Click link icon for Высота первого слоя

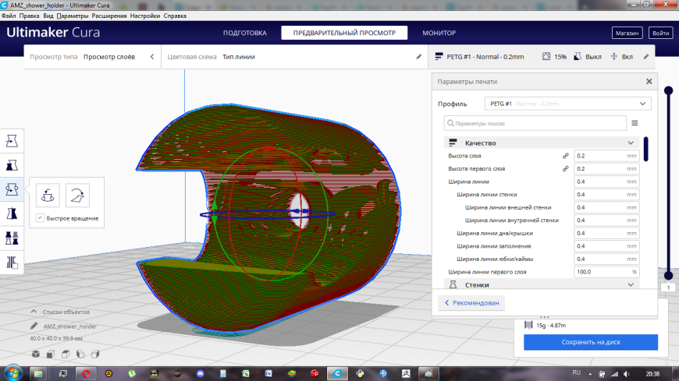[566, 168]
